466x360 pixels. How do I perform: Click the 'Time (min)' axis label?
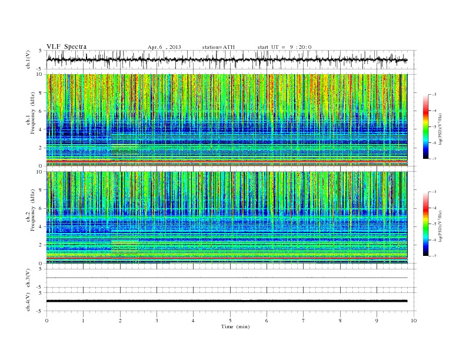(235, 326)
